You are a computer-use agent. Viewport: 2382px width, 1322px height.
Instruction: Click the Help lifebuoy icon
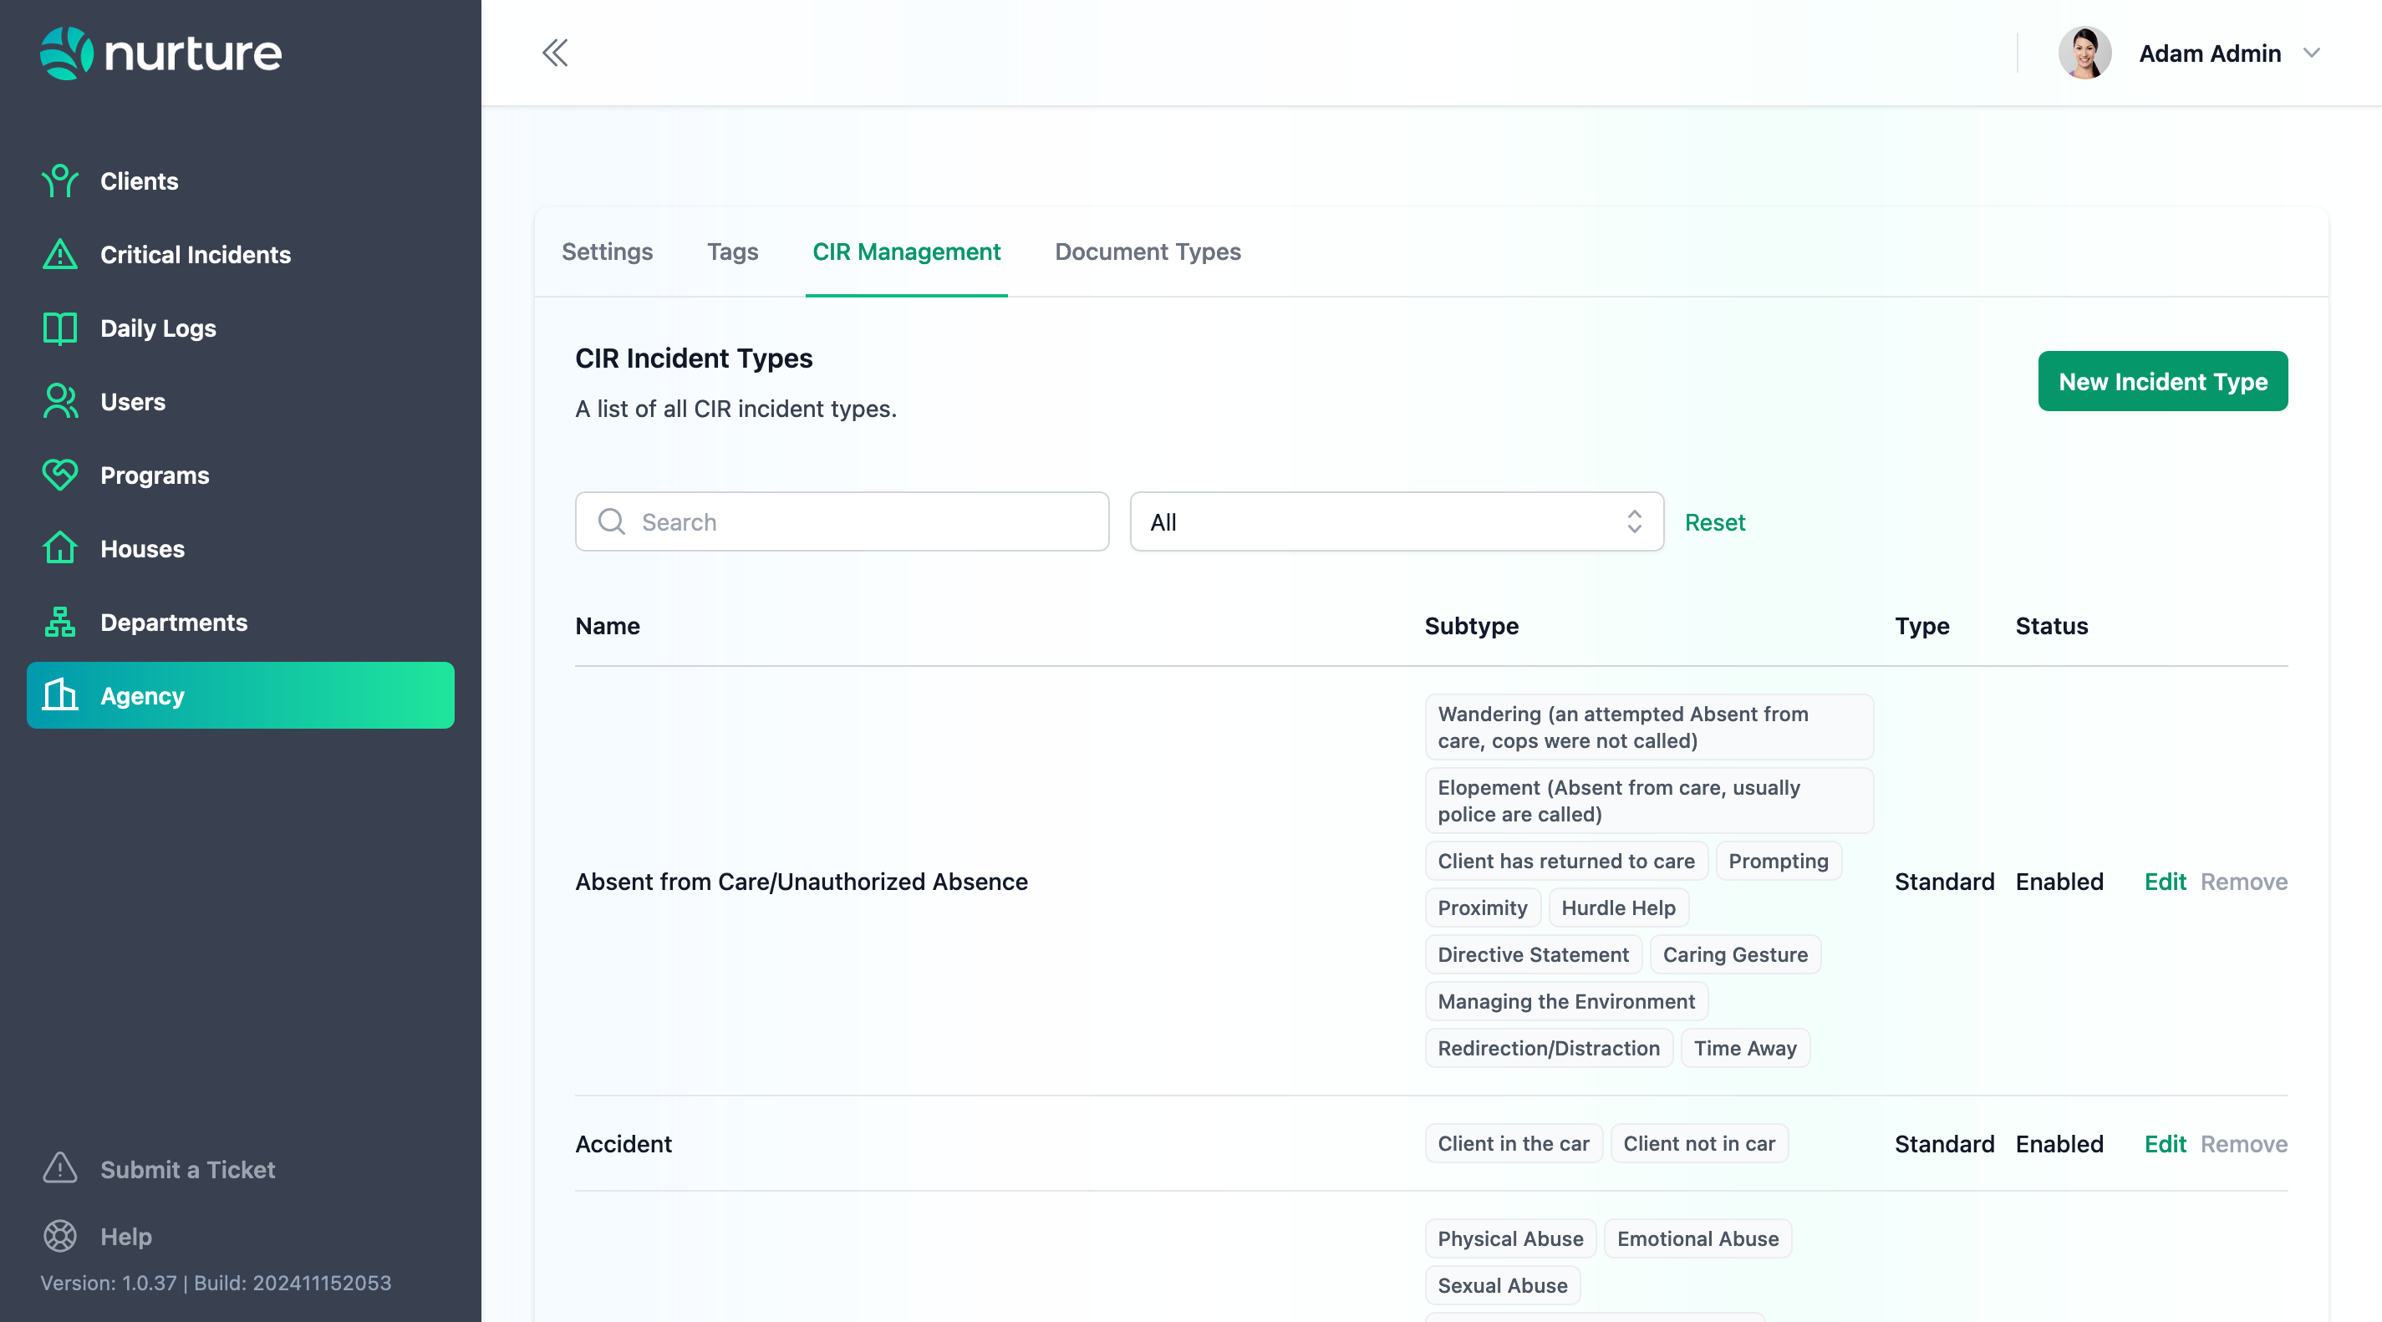point(60,1236)
